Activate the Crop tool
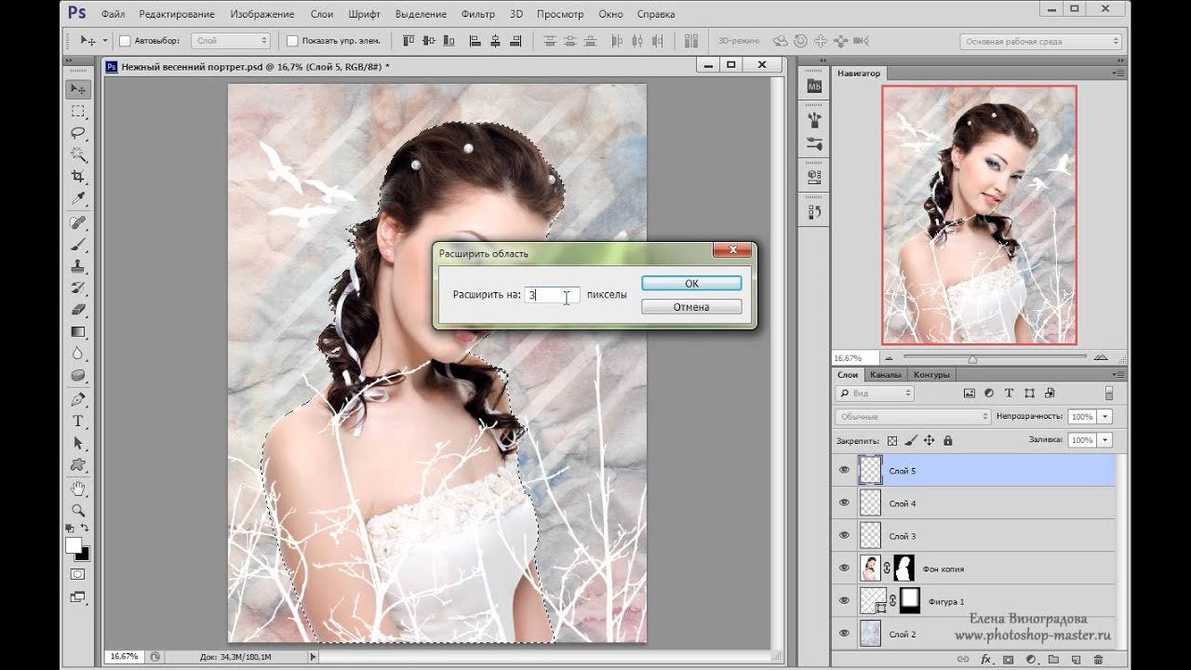Viewport: 1191px width, 670px height. click(x=78, y=177)
